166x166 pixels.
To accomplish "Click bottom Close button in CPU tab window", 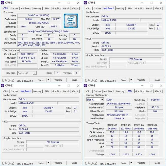I will click(x=74, y=80).
